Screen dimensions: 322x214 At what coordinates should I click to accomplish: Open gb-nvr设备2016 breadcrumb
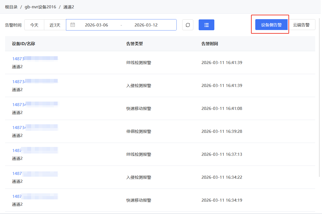tap(40, 7)
